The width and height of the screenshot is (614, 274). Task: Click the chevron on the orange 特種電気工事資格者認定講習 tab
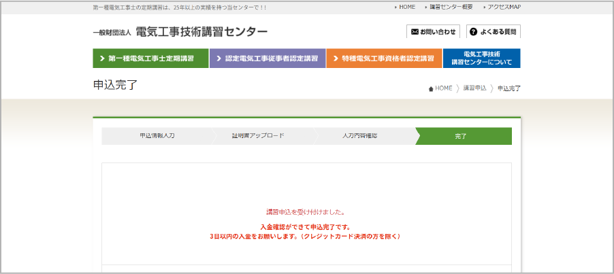pyautogui.click(x=336, y=58)
